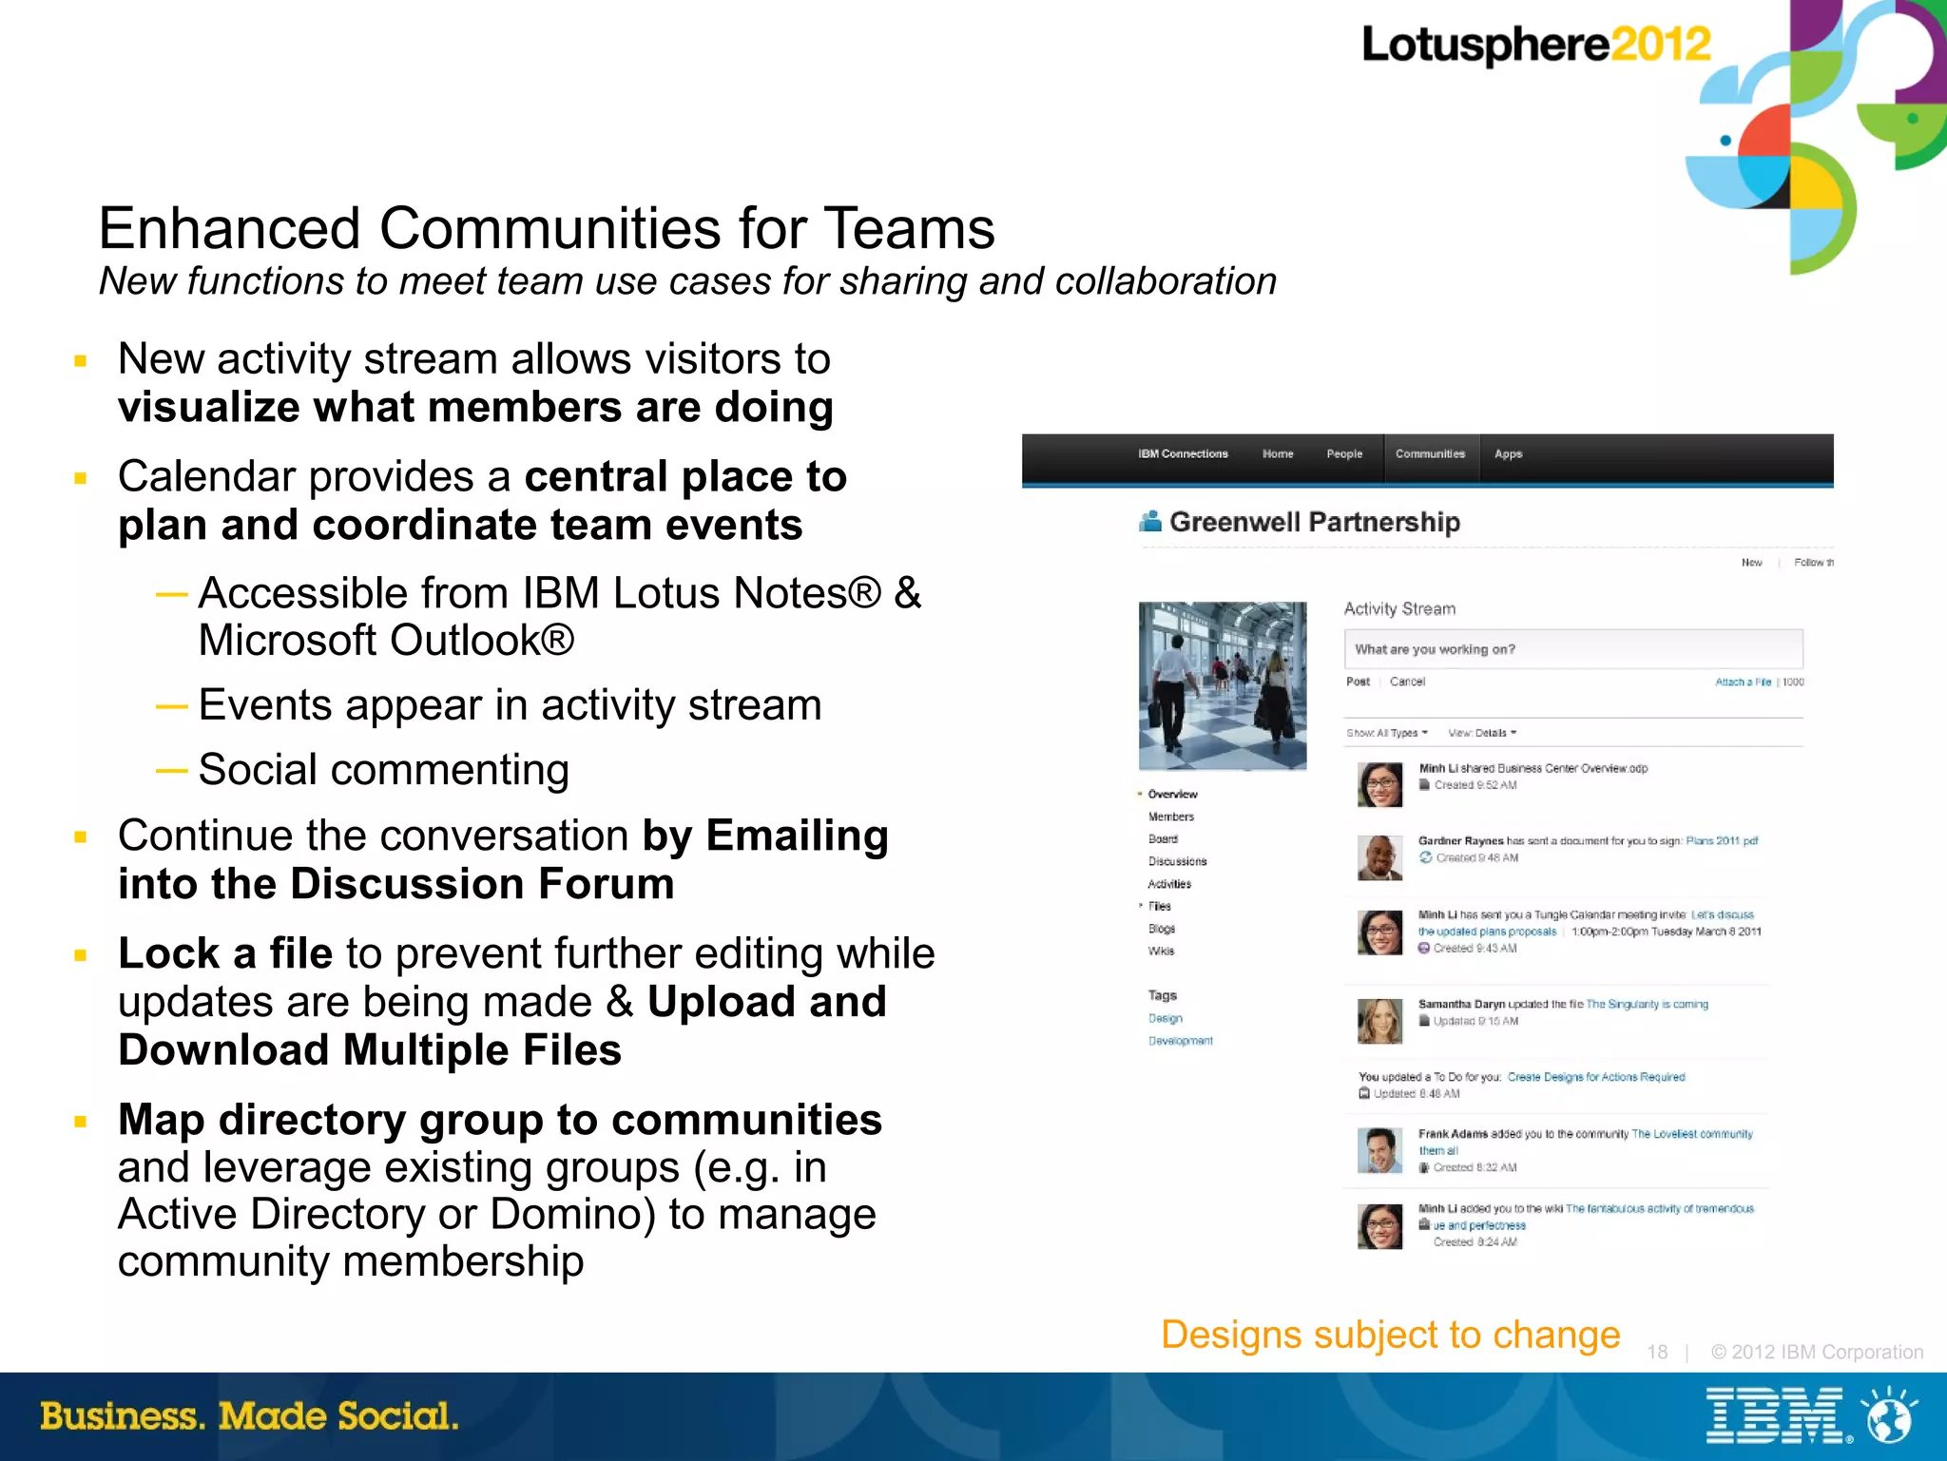Open the Plans 2011.pdf link

1722,841
